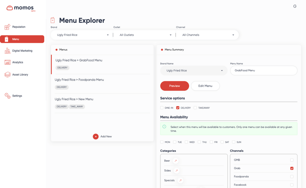The width and height of the screenshot is (306, 188).
Task: Check the SAT availability checkbox
Action: (222, 142)
